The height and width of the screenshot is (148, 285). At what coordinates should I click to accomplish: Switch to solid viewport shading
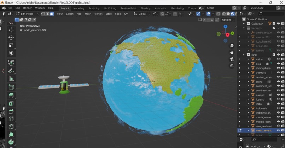(x=228, y=14)
